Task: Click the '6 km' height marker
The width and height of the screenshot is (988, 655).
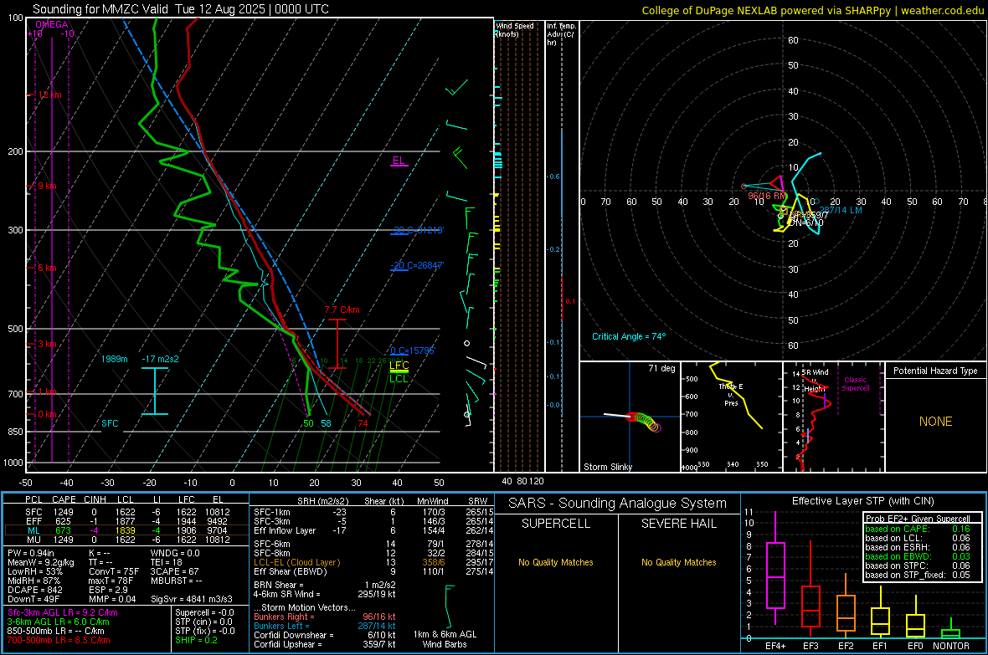Action: pos(47,268)
